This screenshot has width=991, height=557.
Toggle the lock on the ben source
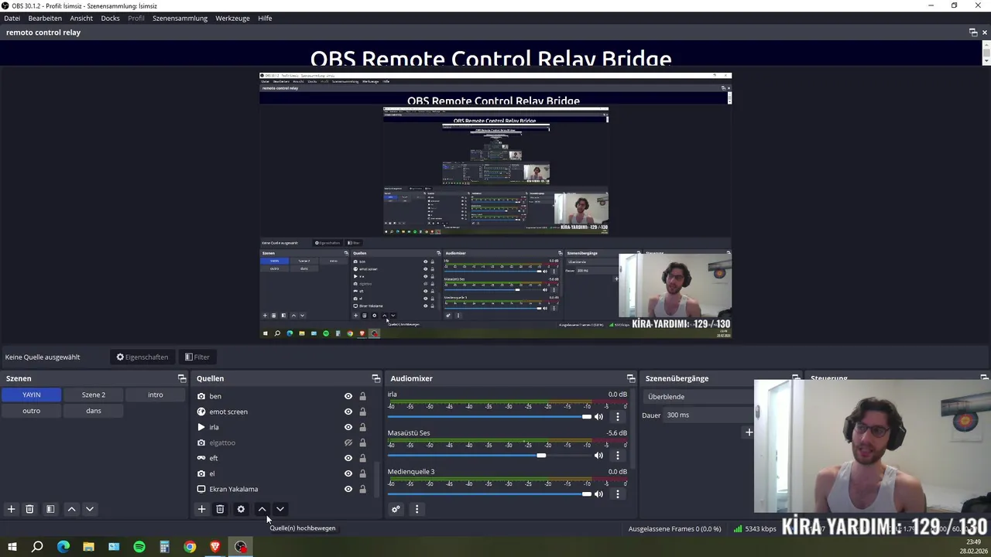pyautogui.click(x=362, y=396)
